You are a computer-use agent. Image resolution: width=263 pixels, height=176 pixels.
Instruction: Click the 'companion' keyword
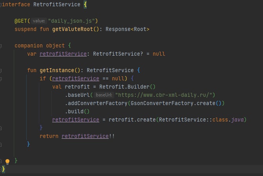coord(29,45)
